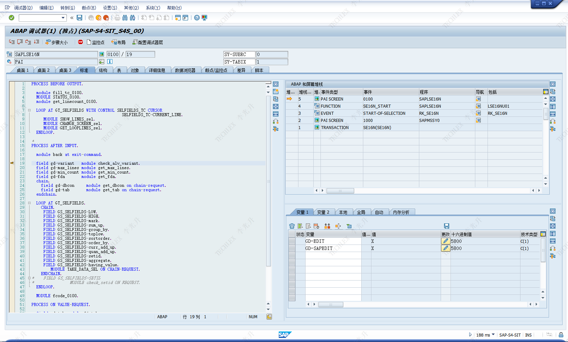
Task: Click the watchpoint (监控点) button
Action: point(96,42)
